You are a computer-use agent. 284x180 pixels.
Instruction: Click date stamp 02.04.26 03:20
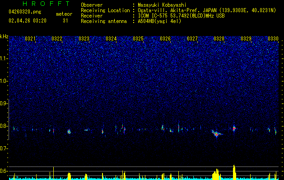(x=28, y=21)
